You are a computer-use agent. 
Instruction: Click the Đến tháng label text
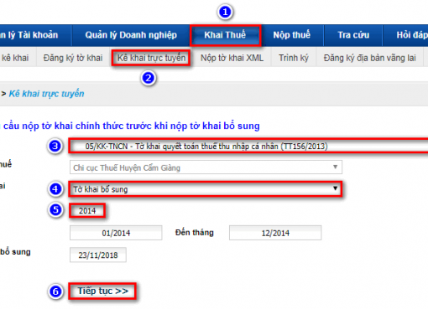(x=195, y=233)
